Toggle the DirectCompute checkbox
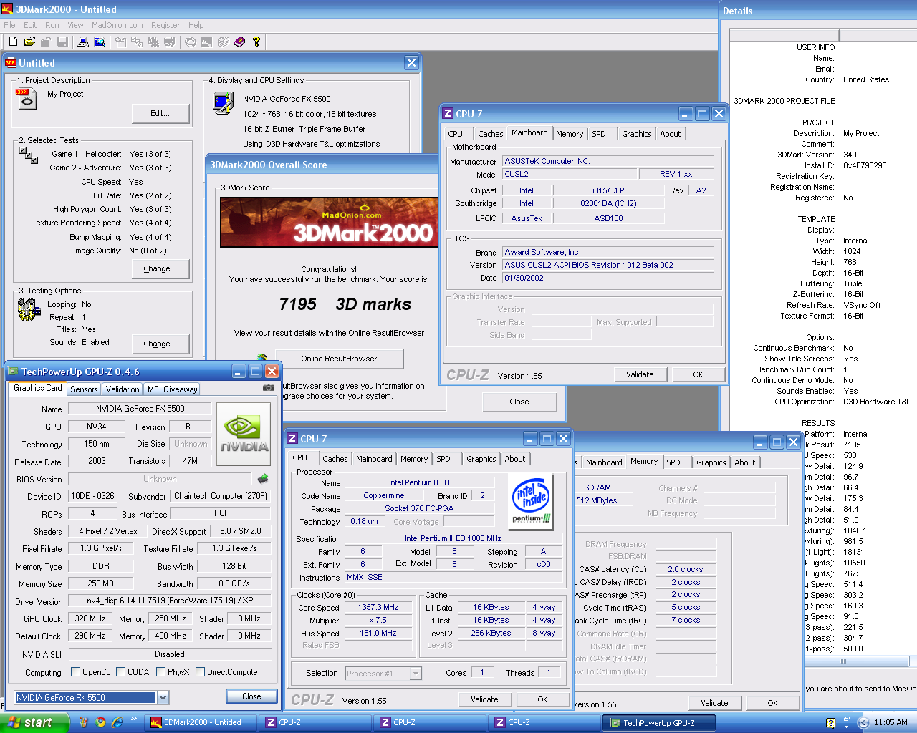917x733 pixels. tap(200, 672)
